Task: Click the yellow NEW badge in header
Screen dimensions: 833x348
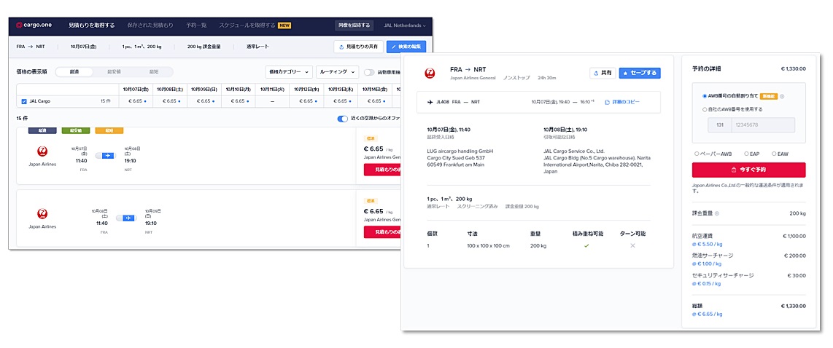Action: [284, 25]
